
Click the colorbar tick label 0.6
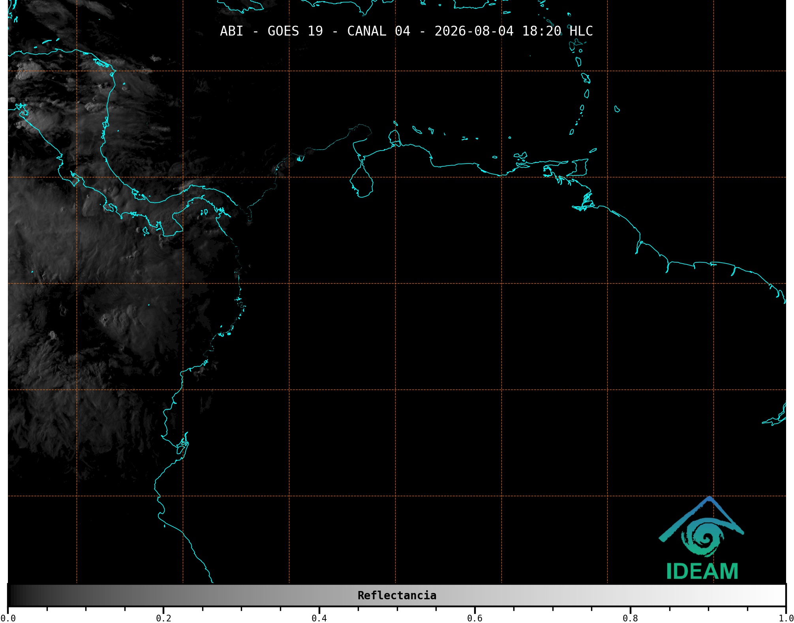point(475,618)
